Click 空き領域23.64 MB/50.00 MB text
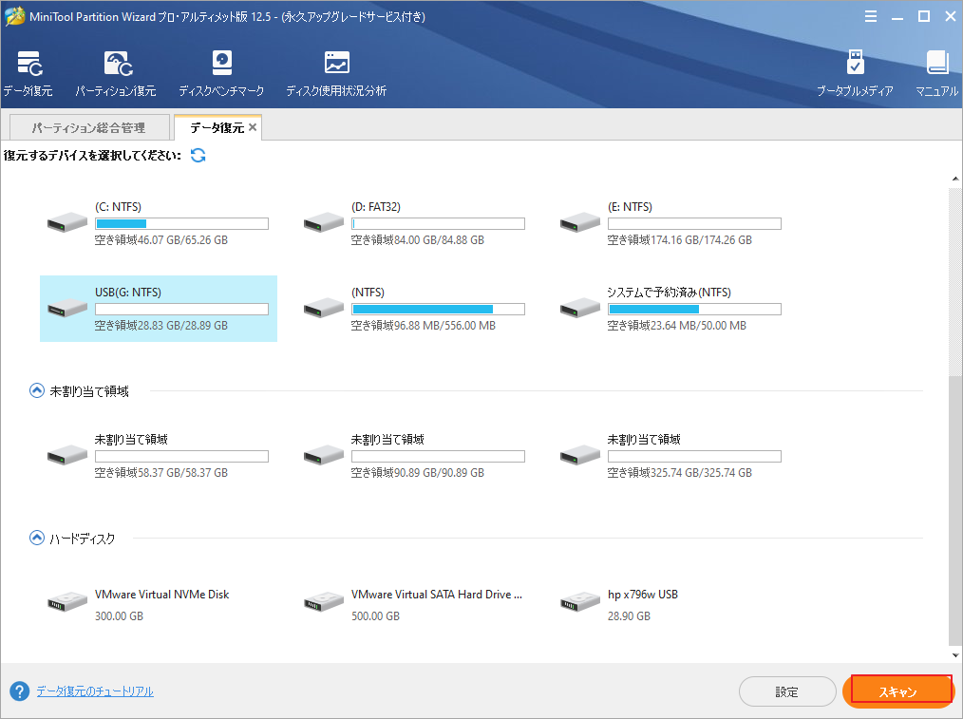963x719 pixels. click(x=677, y=326)
